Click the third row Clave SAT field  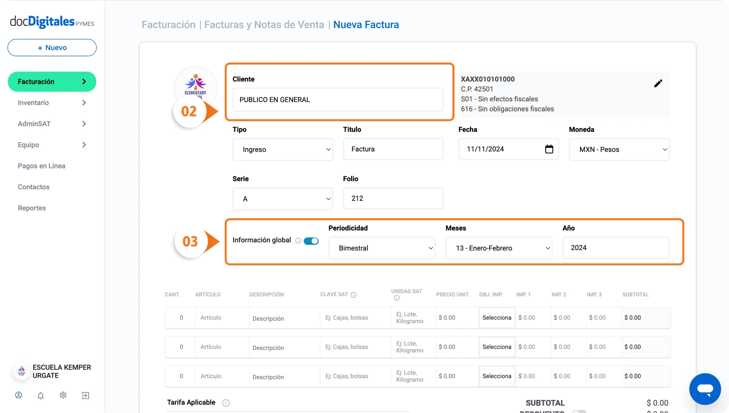(x=355, y=376)
